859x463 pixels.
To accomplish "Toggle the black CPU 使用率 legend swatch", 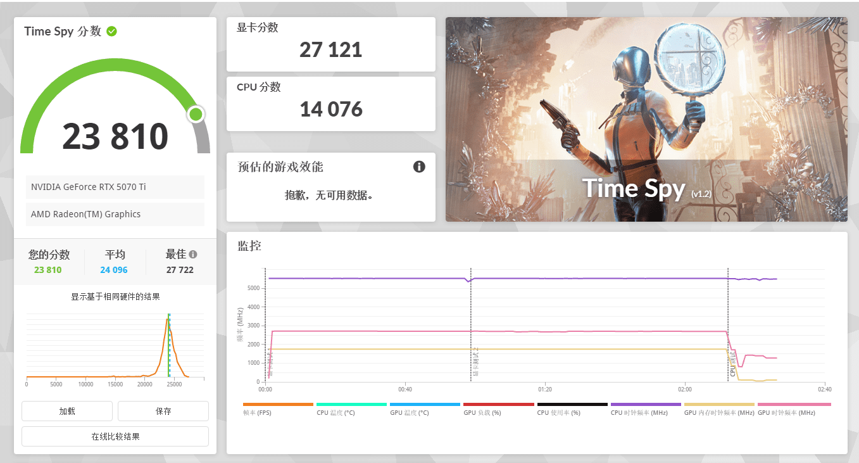I will pos(572,404).
